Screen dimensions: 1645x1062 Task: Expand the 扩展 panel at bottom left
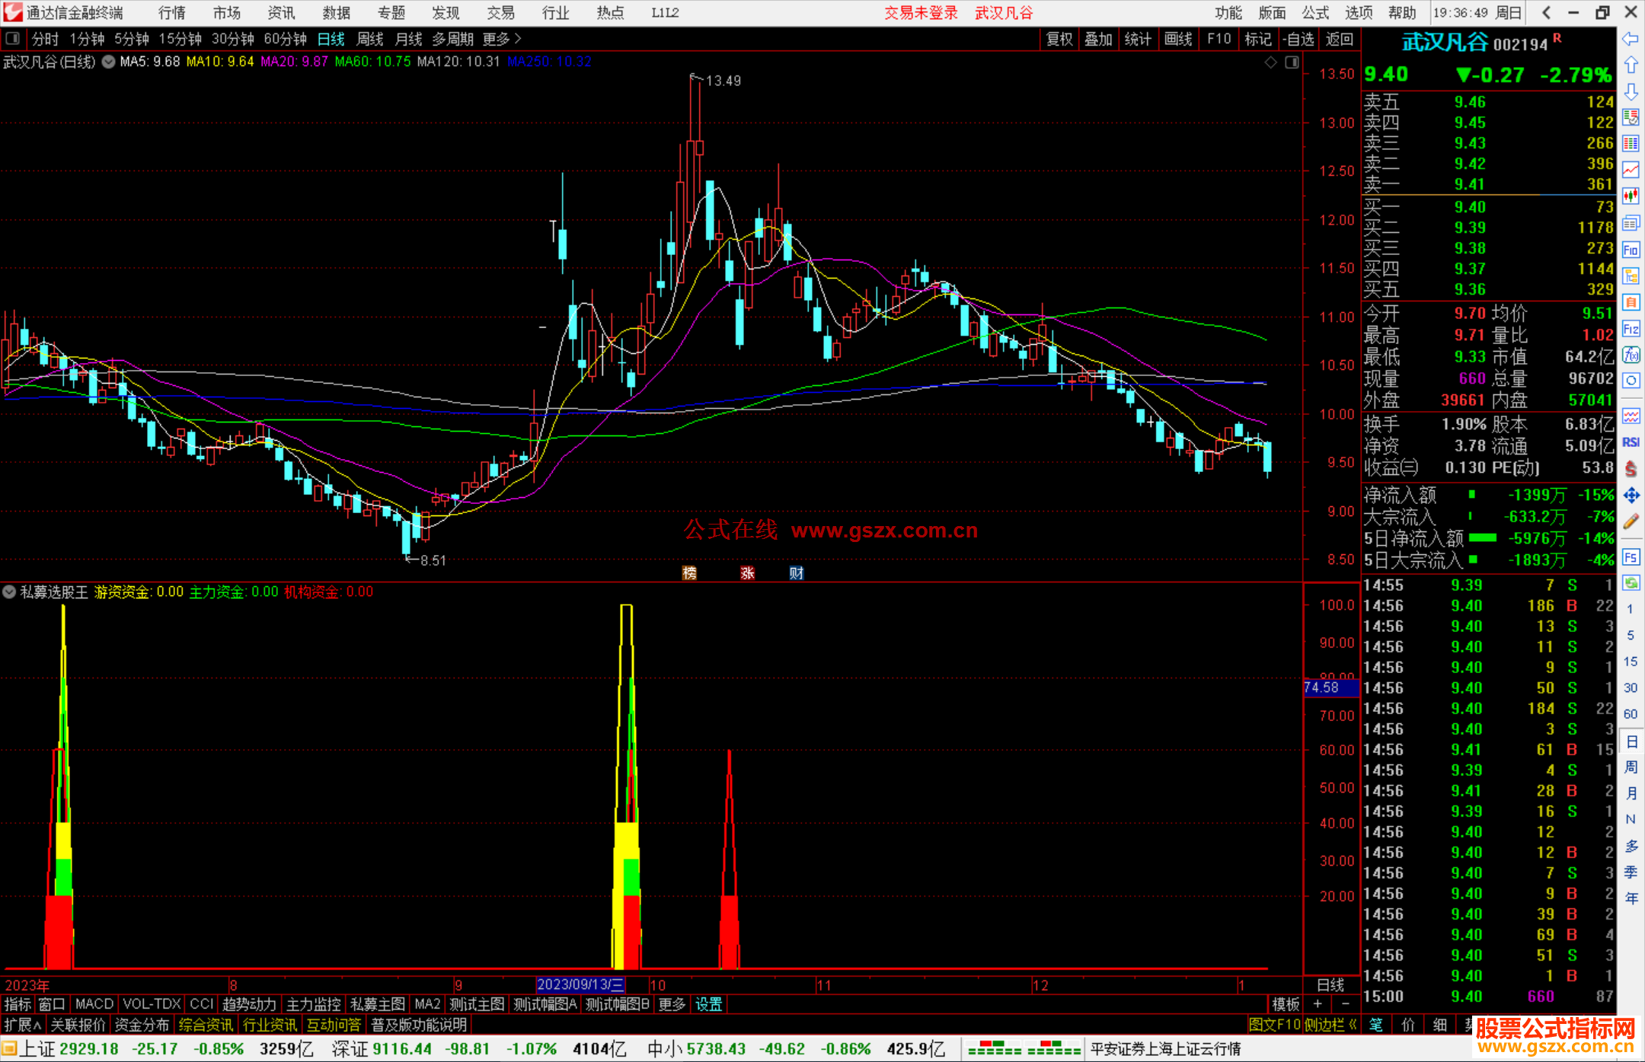[x=23, y=1025]
